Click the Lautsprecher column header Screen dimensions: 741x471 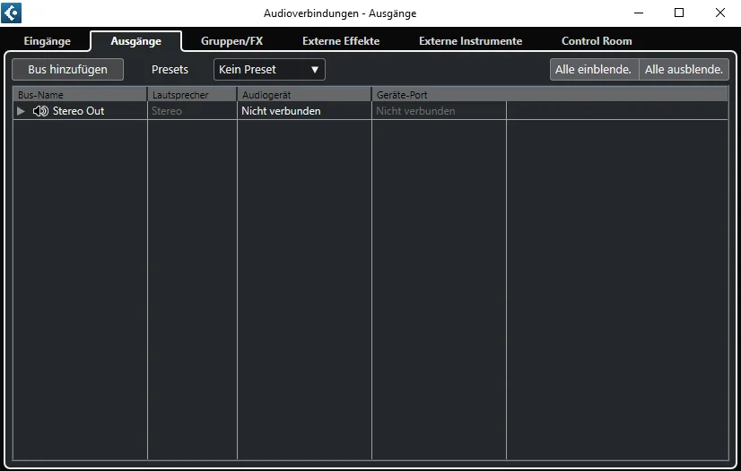pyautogui.click(x=192, y=95)
